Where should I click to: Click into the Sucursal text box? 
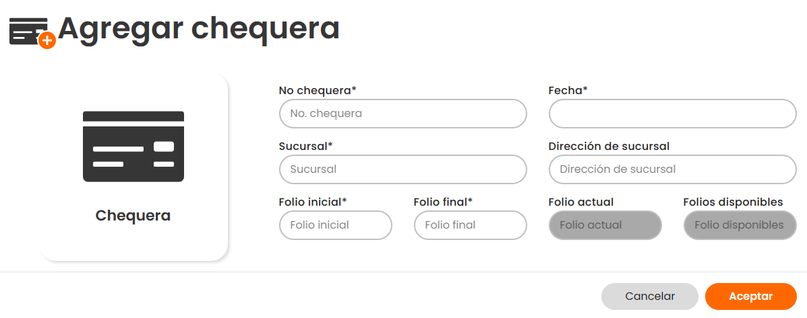pyautogui.click(x=402, y=169)
